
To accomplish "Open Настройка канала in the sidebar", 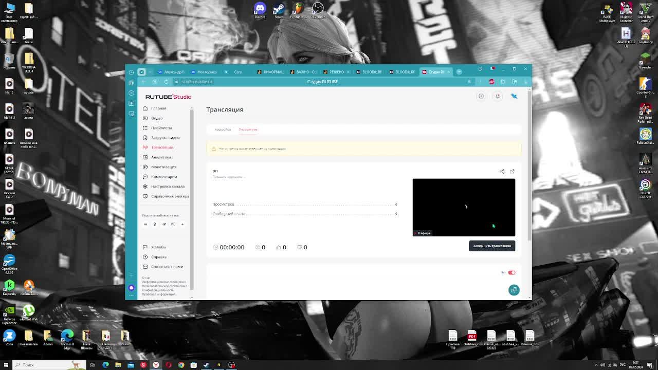I will 168,187.
